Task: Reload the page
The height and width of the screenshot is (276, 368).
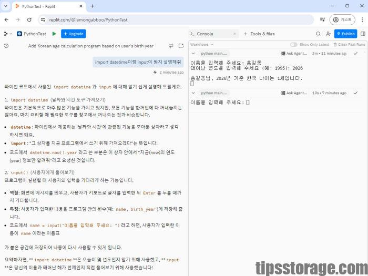Action: tap(29, 20)
